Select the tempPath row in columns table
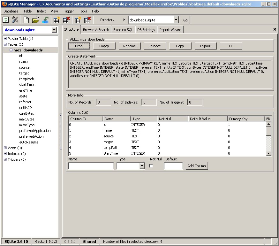Screen dimensions: 279x246 167,148
